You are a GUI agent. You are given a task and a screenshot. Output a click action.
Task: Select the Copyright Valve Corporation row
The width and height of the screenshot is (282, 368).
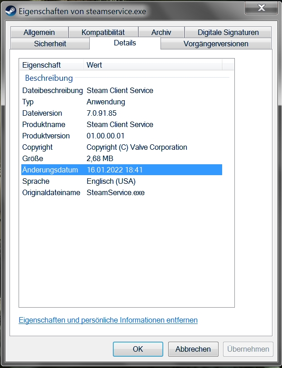pyautogui.click(x=122, y=147)
